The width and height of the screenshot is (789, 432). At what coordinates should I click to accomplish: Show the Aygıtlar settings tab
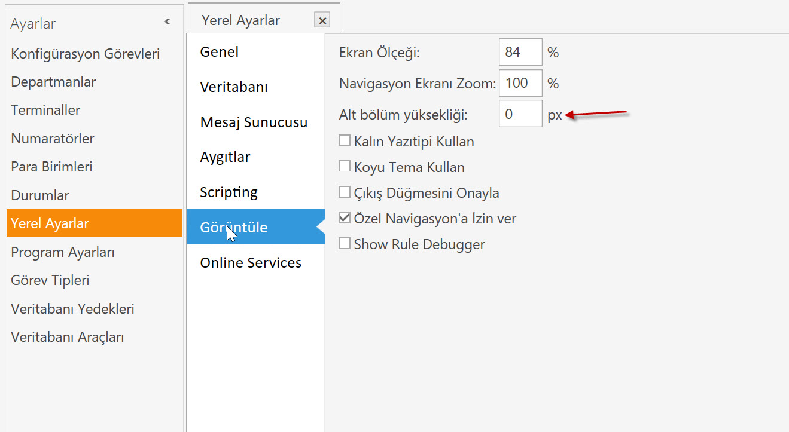click(x=225, y=157)
